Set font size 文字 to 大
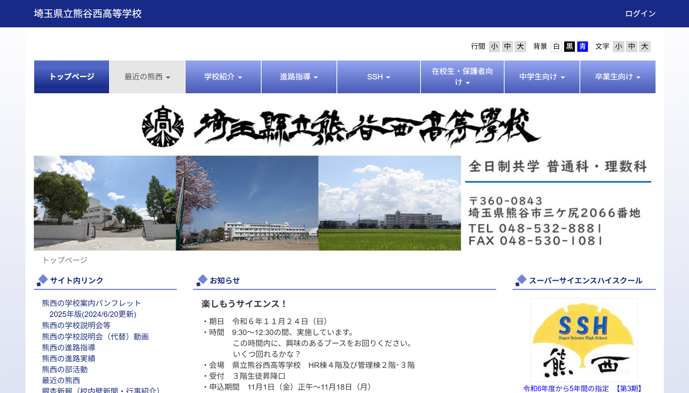The image size is (689, 393). point(645,46)
